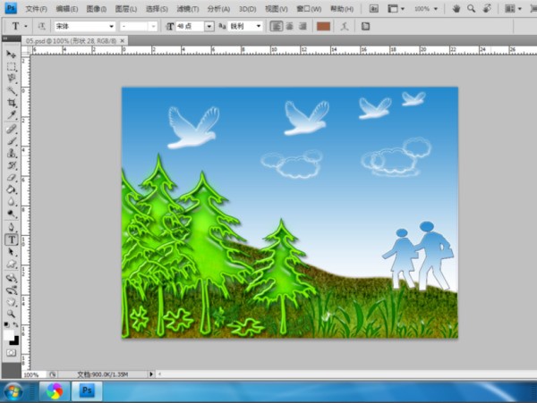Screen dimensions: 537x403
Task: Toggle the text orientation button
Action: 41,27
